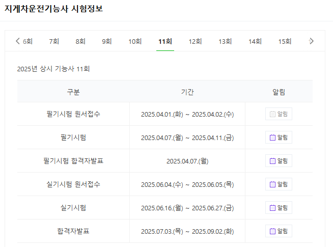Click the 실기시험 row label
333x247 pixels.
pos(73,207)
